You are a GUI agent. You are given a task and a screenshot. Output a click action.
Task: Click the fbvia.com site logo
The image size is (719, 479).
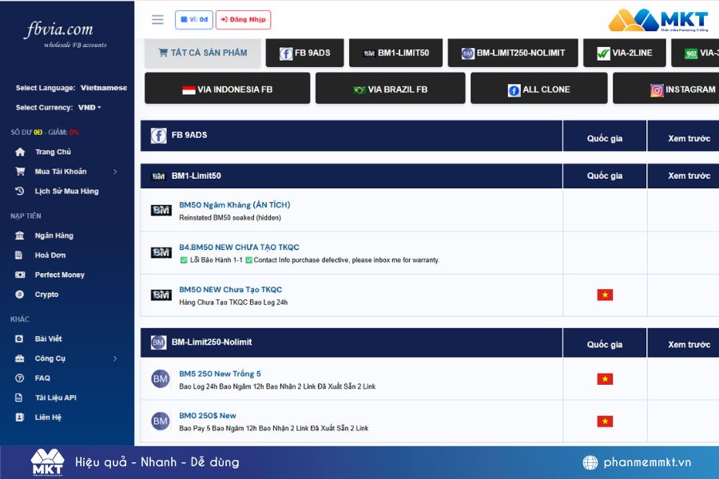click(x=64, y=34)
